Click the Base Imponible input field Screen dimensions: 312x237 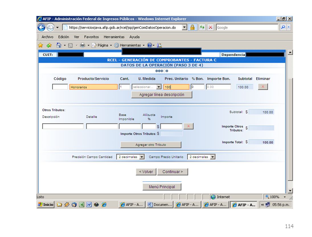click(130, 126)
